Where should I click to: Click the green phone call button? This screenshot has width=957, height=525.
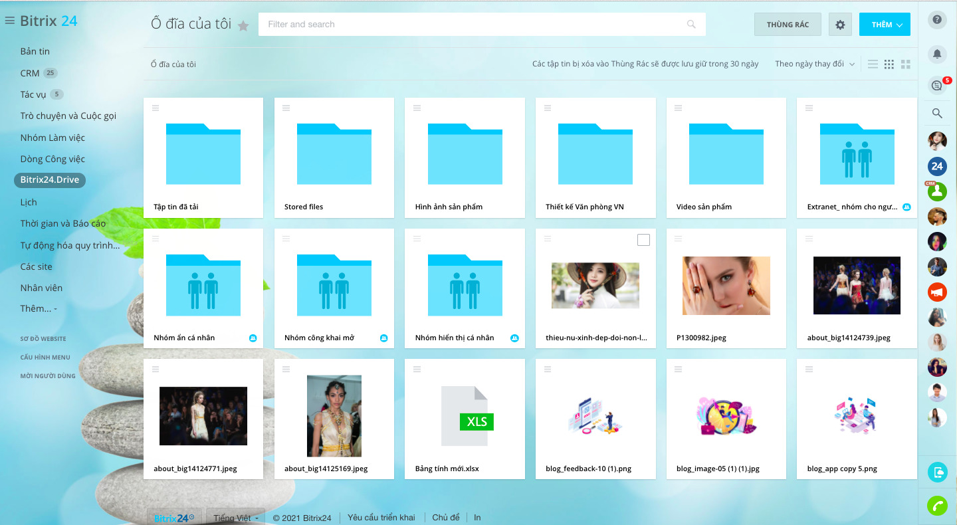pyautogui.click(x=937, y=506)
